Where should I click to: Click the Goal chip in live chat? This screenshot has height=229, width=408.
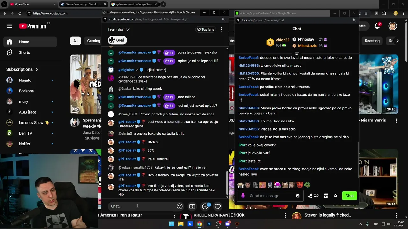118,40
